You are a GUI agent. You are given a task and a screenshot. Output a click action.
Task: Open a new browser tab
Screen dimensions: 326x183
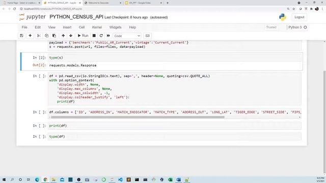pyautogui.click(x=168, y=3)
